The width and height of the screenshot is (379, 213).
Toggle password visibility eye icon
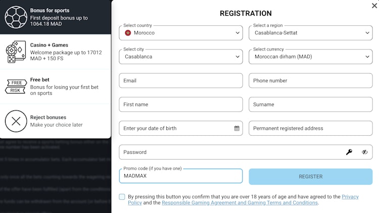pos(365,152)
